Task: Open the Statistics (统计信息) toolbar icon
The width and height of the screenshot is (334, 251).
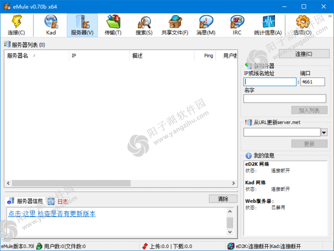Action: tap(268, 22)
